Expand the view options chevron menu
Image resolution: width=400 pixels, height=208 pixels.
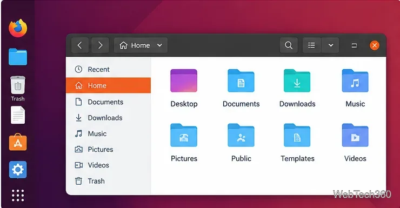tap(331, 45)
